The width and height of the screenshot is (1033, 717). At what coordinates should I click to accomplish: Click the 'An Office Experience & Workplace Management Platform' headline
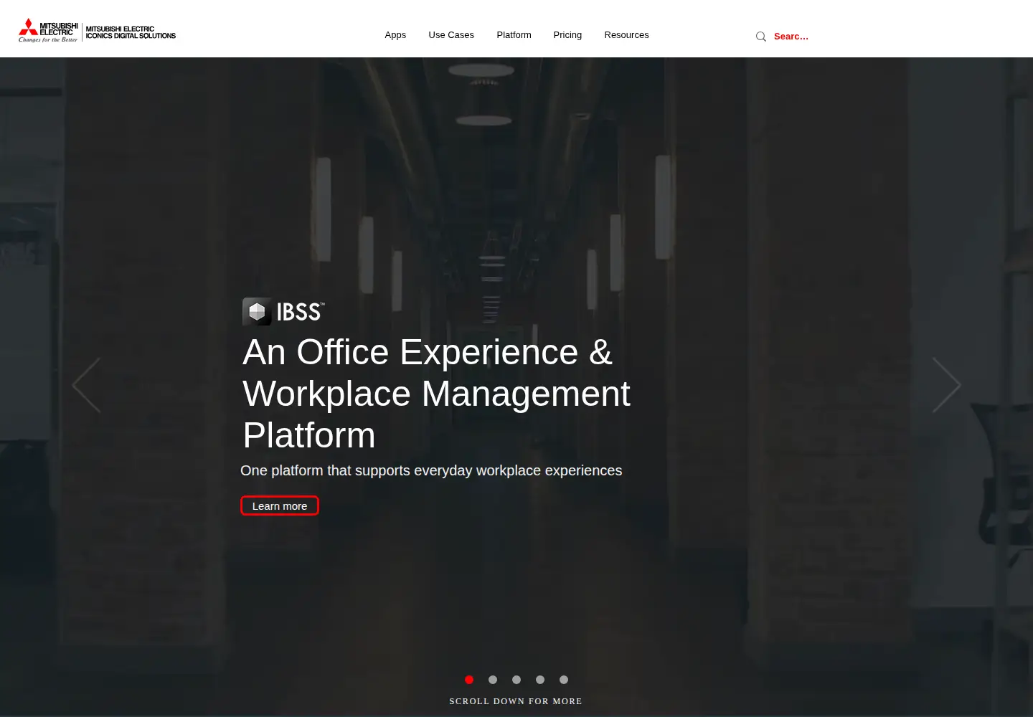[436, 394]
